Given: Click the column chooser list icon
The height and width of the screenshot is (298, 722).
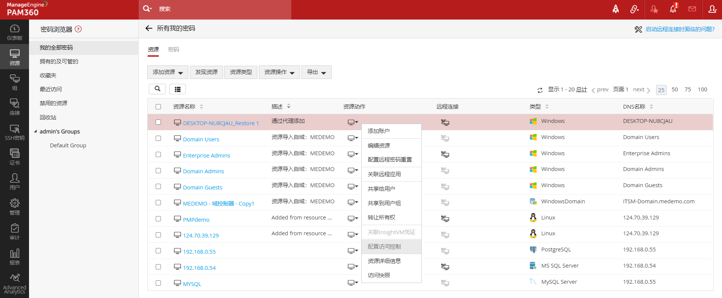Looking at the screenshot, I should (177, 89).
